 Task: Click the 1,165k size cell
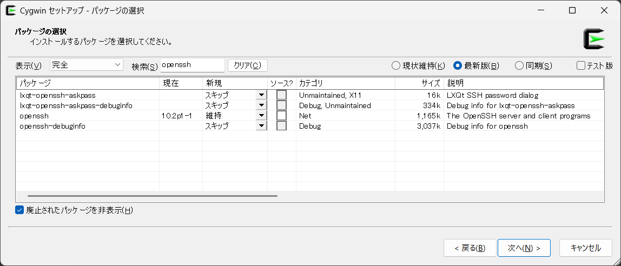[429, 116]
